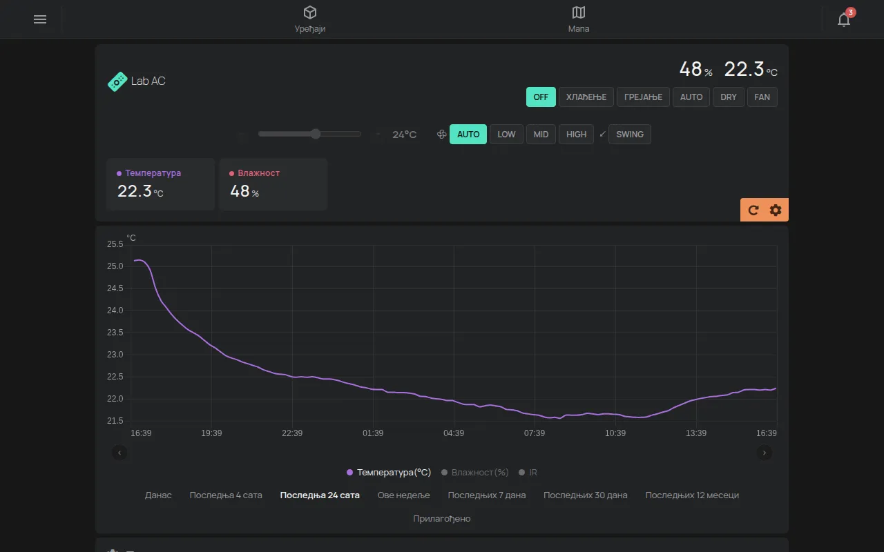Switch to the Мапа tab

tap(579, 19)
